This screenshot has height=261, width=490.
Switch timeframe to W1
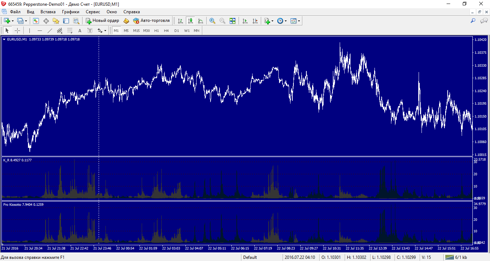tap(187, 30)
